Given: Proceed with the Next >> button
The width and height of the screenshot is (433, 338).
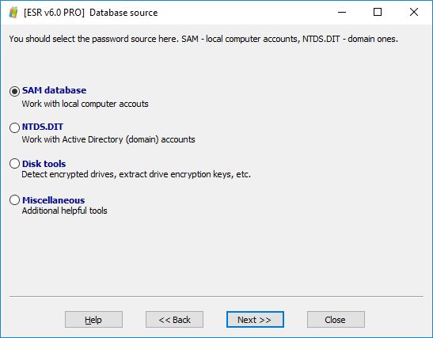Looking at the screenshot, I should point(255,320).
